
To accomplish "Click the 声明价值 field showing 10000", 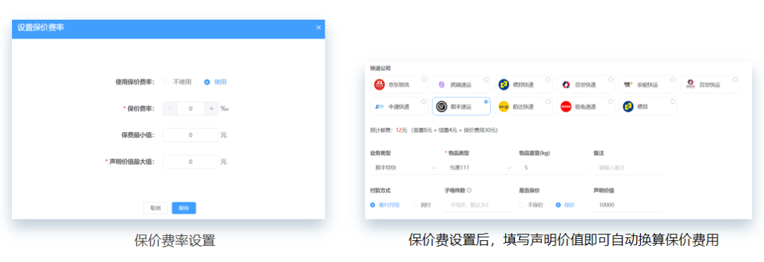I will pos(627,205).
